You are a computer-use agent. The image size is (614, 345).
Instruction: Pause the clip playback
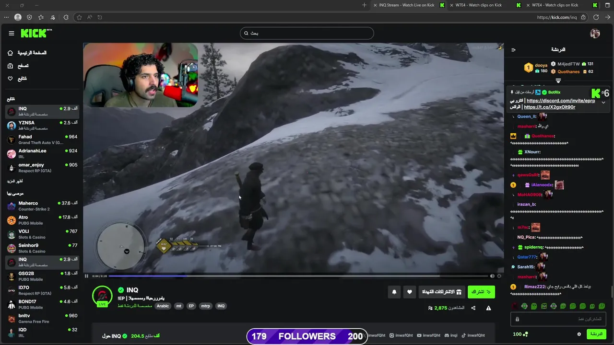pyautogui.click(x=86, y=276)
